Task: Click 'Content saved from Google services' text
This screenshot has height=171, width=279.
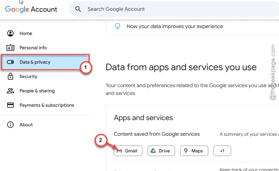Action: point(157,134)
